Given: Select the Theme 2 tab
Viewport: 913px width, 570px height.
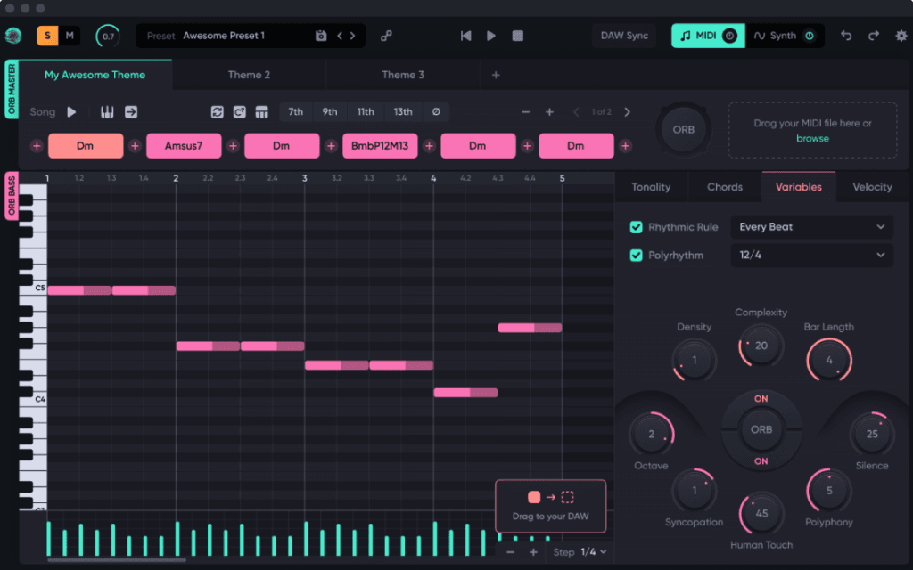Looking at the screenshot, I should (x=249, y=75).
